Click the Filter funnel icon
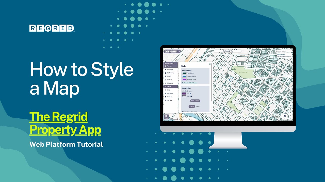Image resolution: width=325 pixels, height=182 pixels. (x=166, y=76)
